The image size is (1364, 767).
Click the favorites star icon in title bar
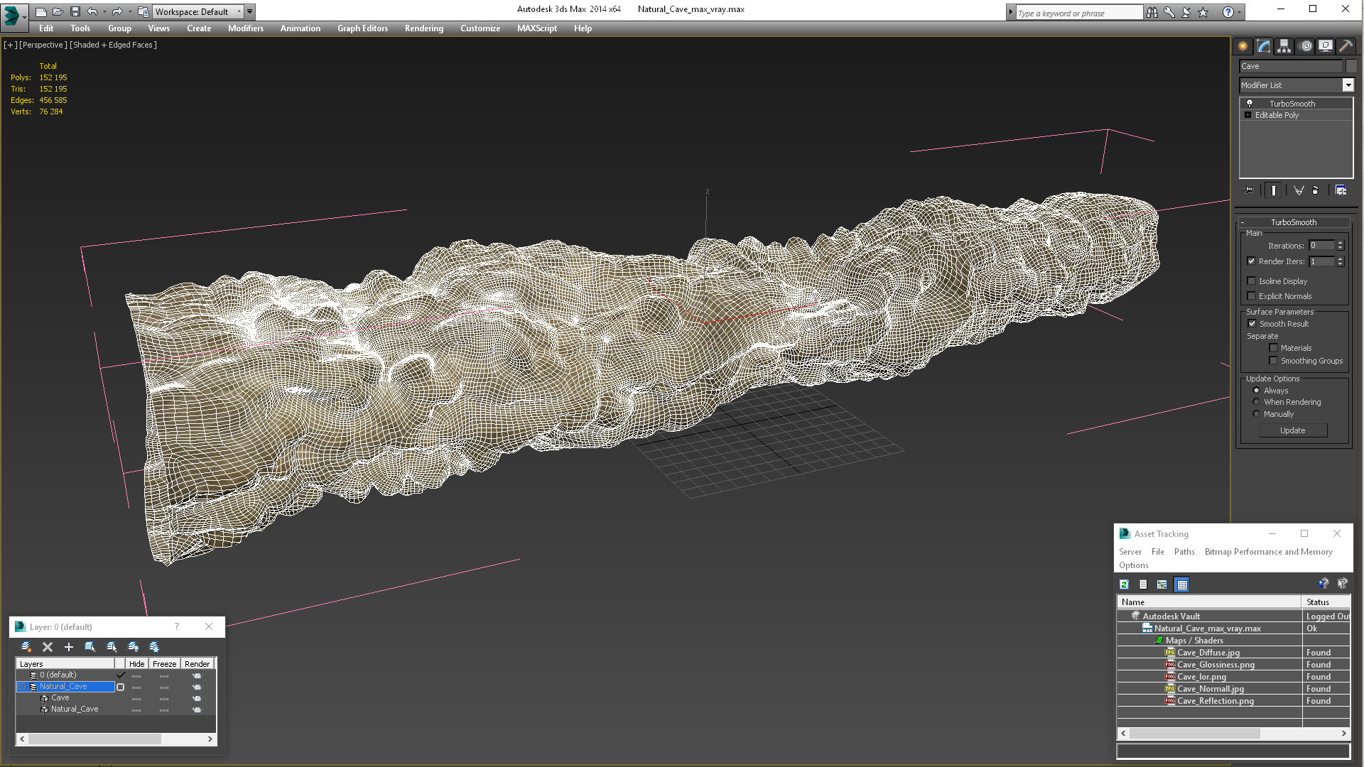click(x=1203, y=12)
